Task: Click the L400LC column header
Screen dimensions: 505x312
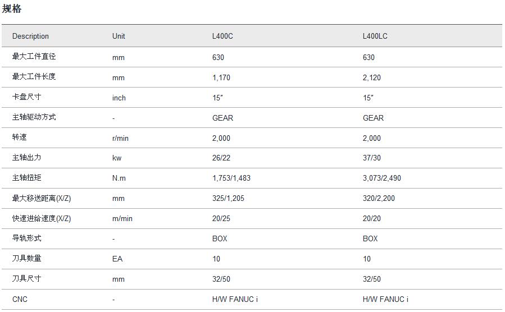Action: (x=375, y=36)
